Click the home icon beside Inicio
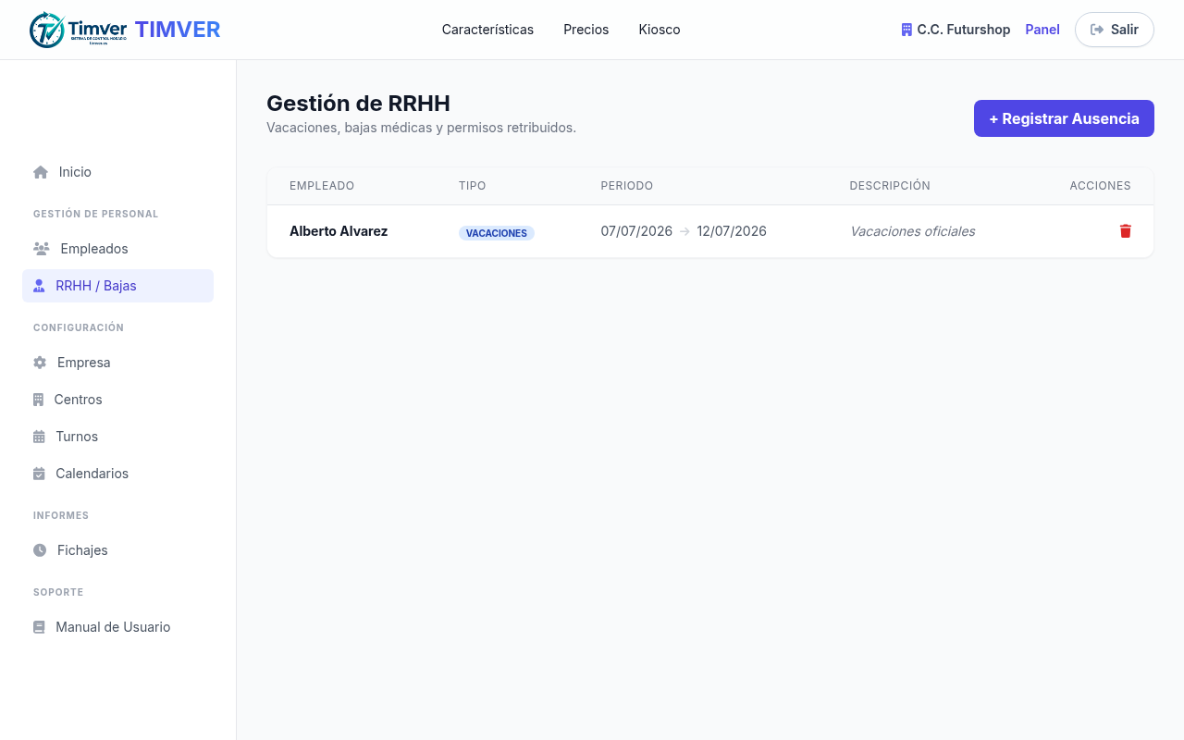Screen dimensions: 1184x740 (41, 172)
